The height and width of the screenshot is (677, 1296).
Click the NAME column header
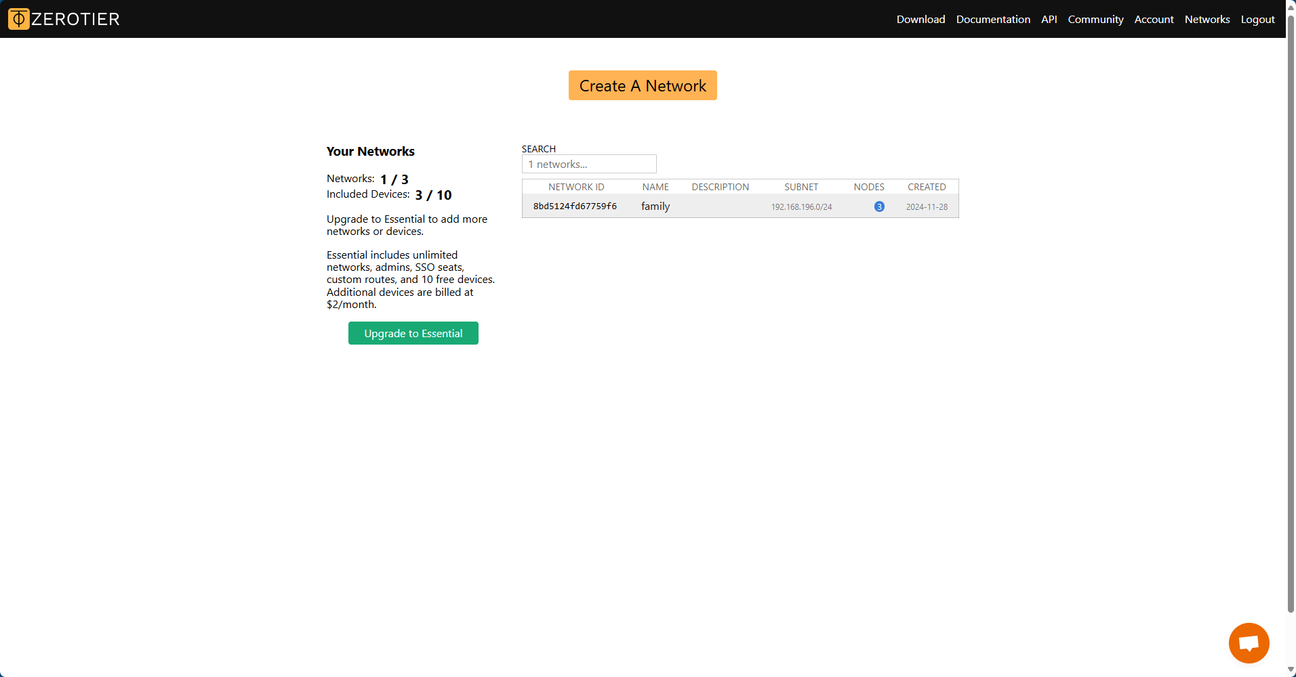[x=655, y=187]
